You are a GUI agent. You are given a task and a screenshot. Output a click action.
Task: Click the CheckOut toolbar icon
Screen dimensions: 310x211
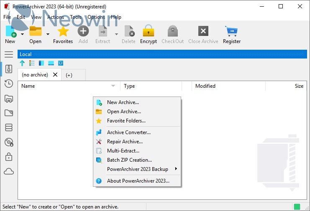173,31
